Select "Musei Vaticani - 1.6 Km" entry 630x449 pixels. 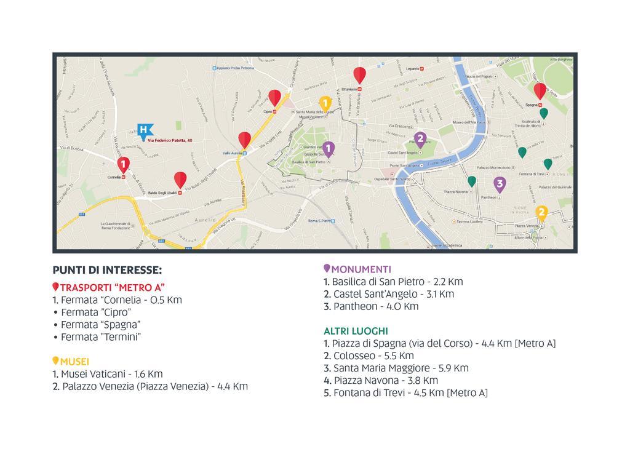click(x=108, y=374)
